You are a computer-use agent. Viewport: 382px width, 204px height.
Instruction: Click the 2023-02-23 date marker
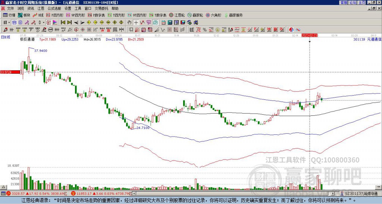(309, 35)
